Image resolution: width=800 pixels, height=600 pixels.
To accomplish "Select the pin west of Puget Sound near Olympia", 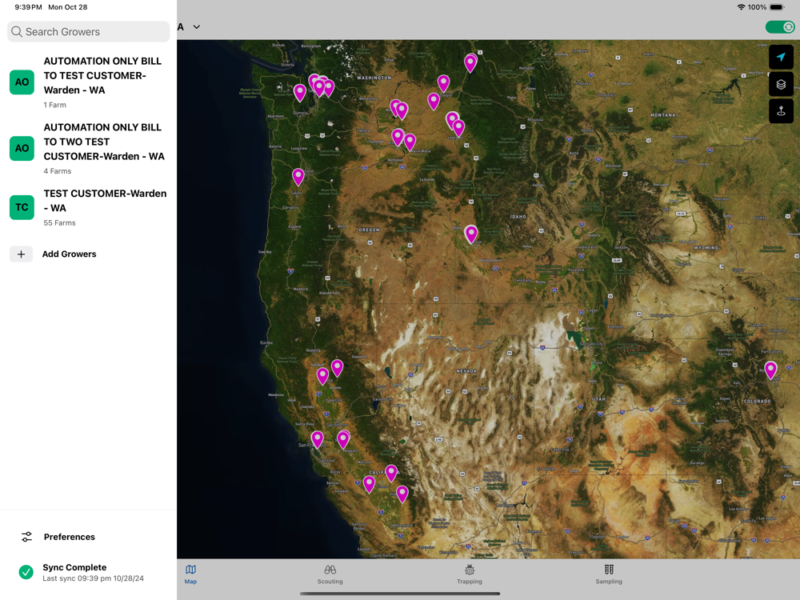I will pyautogui.click(x=300, y=92).
